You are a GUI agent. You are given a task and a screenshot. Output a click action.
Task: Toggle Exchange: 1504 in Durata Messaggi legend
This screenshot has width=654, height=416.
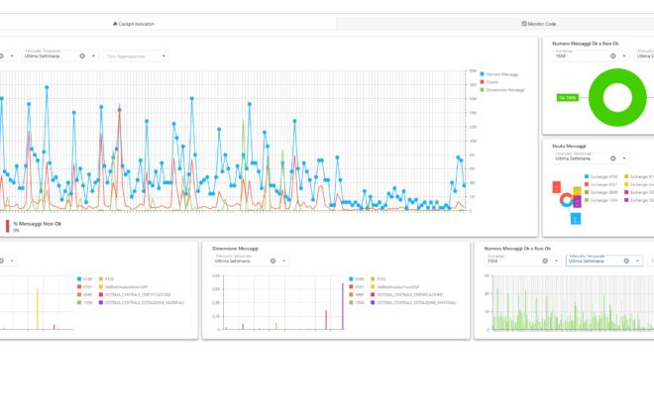pos(601,200)
